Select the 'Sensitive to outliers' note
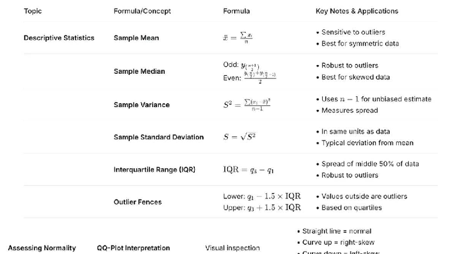452x254 pixels. tap(353, 32)
